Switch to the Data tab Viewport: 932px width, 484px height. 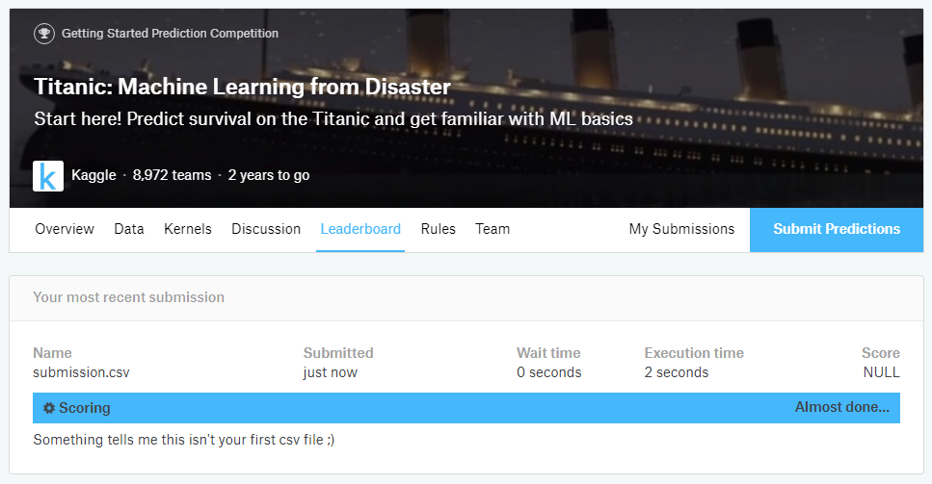click(129, 229)
